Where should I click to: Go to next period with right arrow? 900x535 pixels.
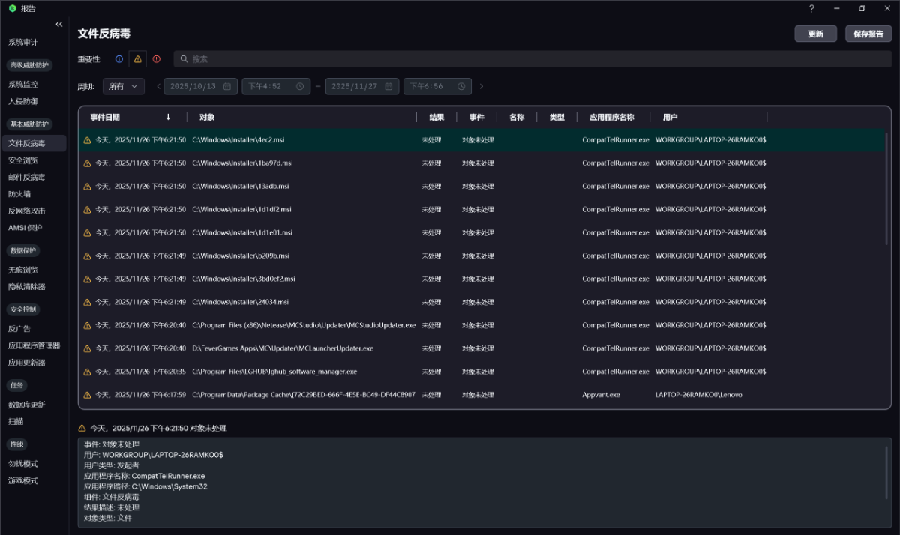click(481, 87)
